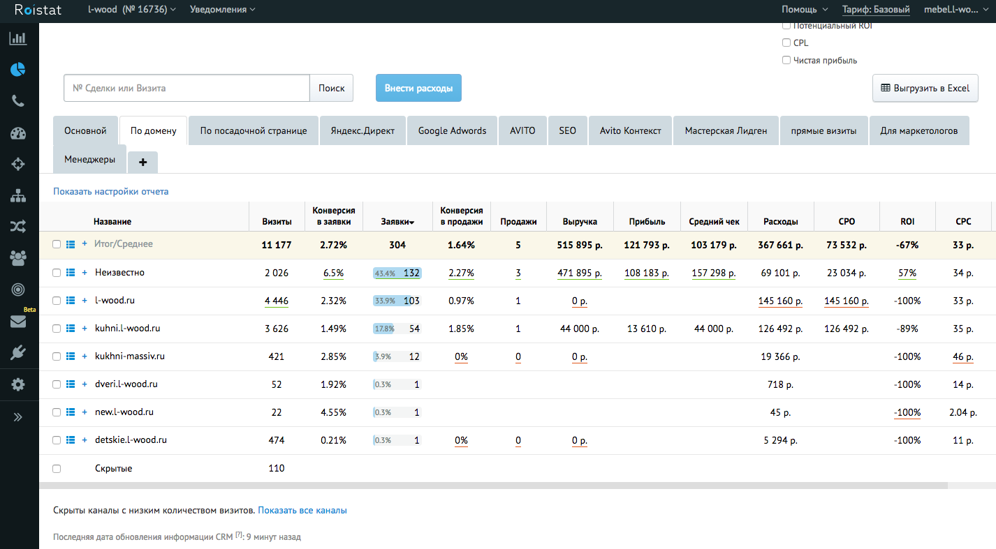Open the hierarchy sitemap sidebar icon
This screenshot has width=996, height=549.
17,195
